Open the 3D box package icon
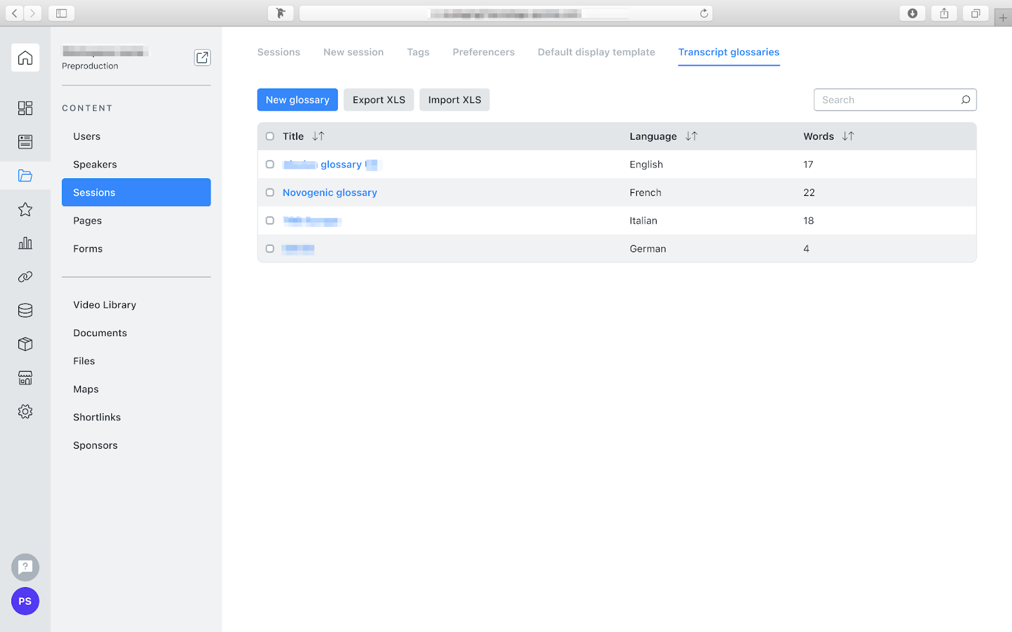The height and width of the screenshot is (632, 1012). pos(25,344)
